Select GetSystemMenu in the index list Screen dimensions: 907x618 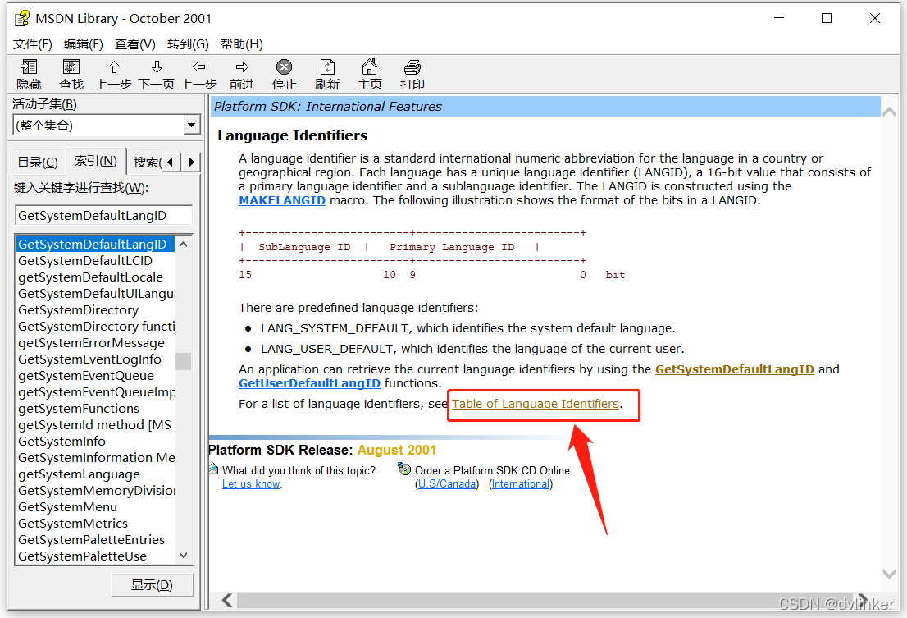(95, 507)
